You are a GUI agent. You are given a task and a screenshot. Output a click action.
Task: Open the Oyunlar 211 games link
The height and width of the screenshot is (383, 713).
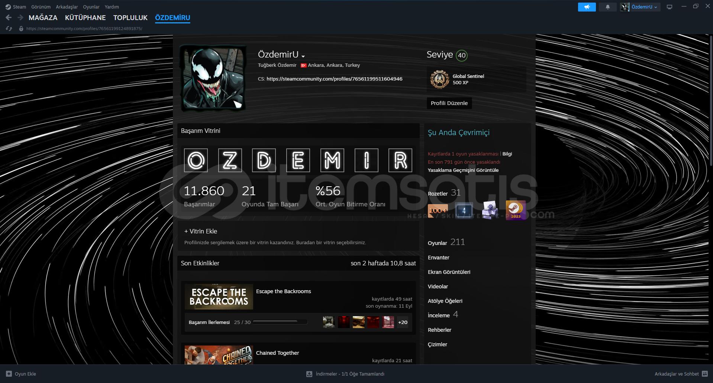(x=446, y=242)
